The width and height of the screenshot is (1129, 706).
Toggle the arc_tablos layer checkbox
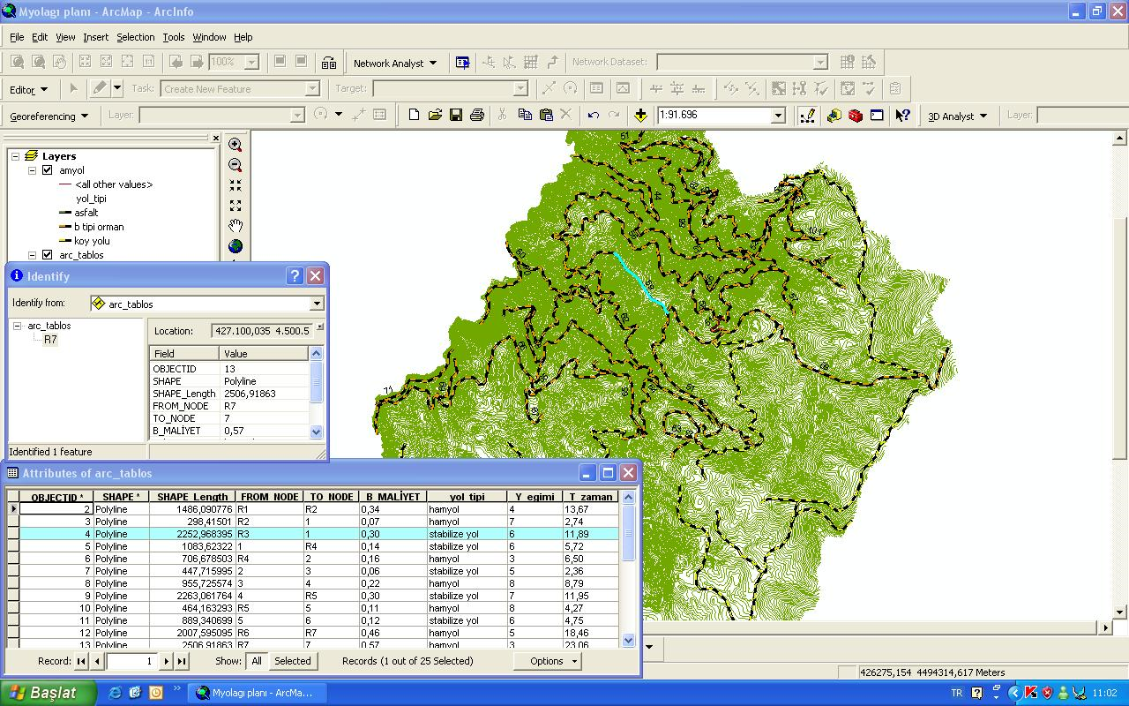(x=48, y=255)
